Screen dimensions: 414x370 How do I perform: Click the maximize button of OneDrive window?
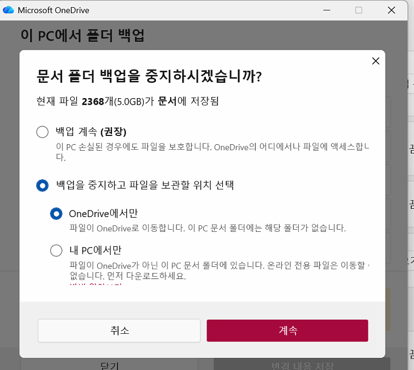(x=359, y=10)
